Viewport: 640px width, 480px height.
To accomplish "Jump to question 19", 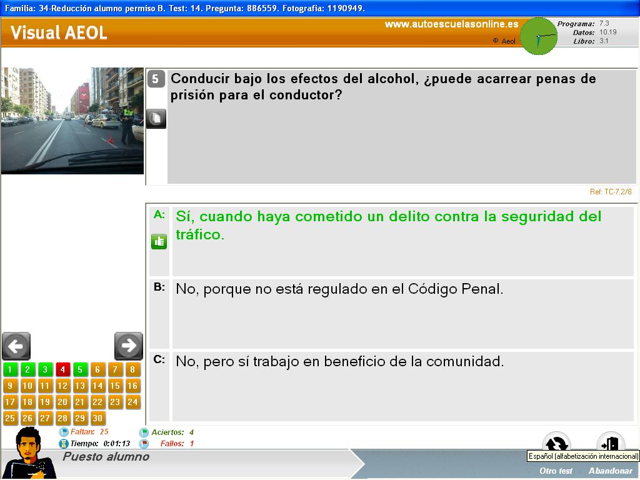I will [45, 402].
